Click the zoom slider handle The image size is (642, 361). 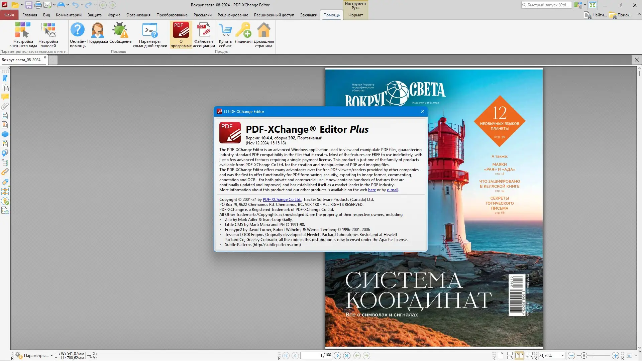584,356
